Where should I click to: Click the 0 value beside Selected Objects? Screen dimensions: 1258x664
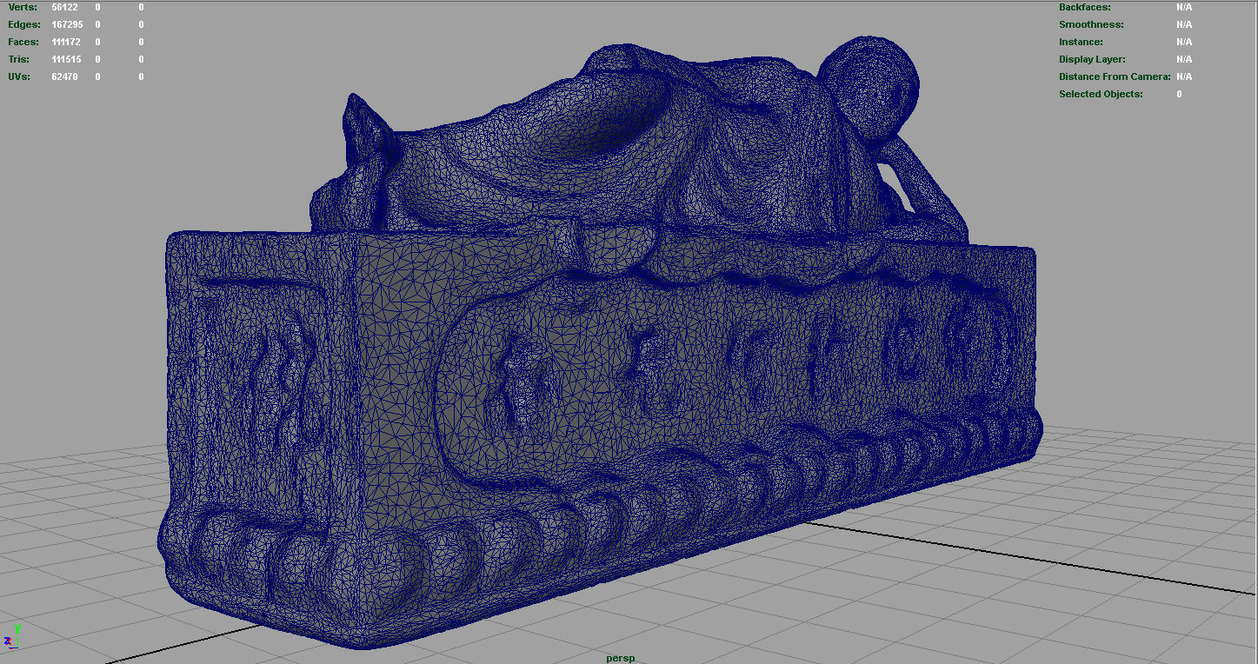(1180, 94)
